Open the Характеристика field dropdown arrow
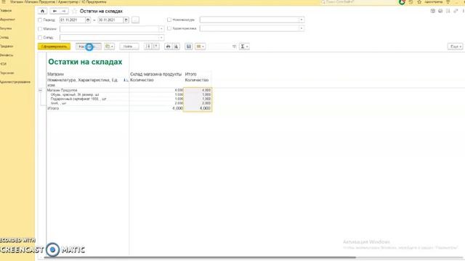The width and height of the screenshot is (465, 261). (x=302, y=28)
